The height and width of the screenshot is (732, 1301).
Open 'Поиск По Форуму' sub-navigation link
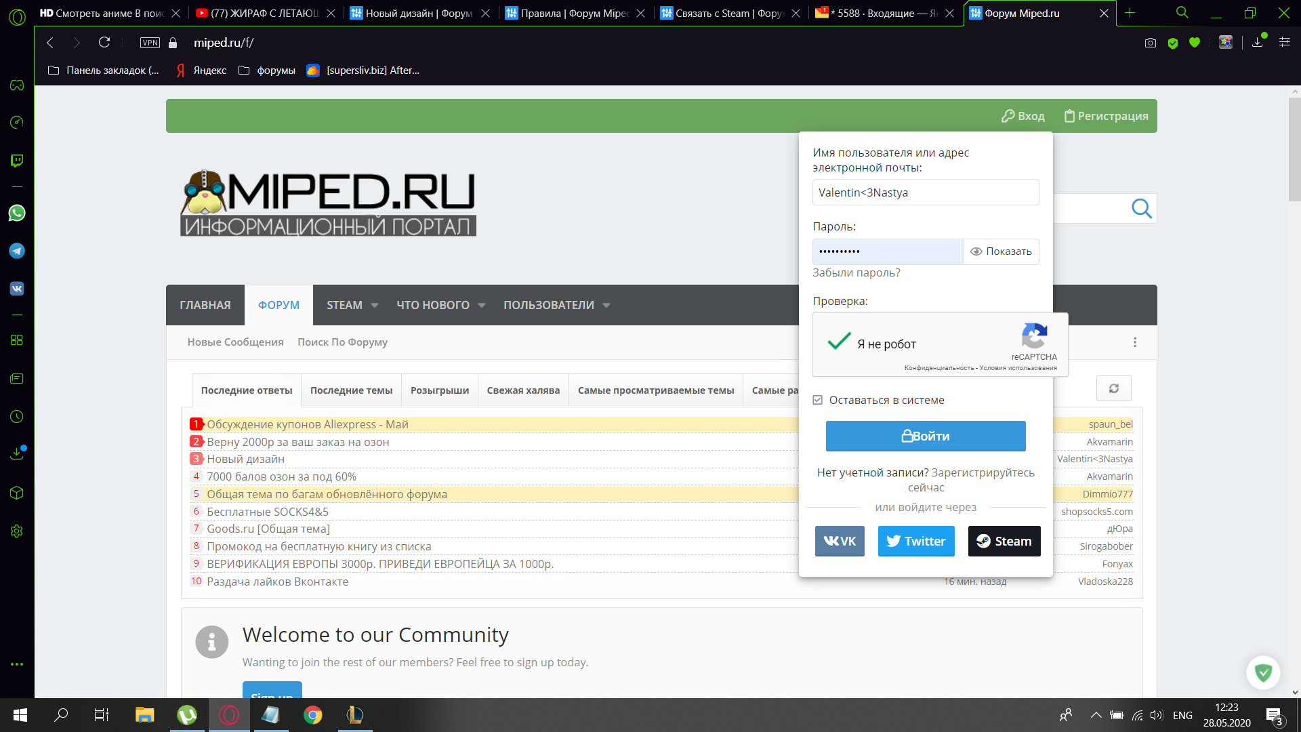[342, 342]
